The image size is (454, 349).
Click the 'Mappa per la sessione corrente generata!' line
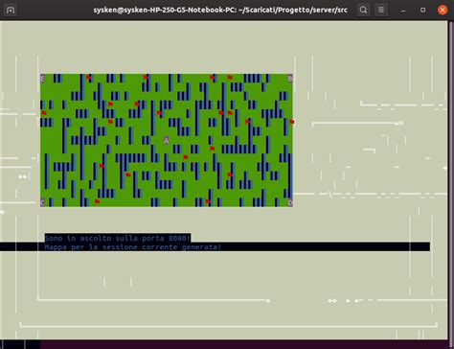(133, 247)
